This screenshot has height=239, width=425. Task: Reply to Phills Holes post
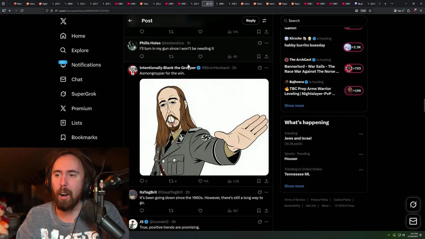click(x=142, y=56)
